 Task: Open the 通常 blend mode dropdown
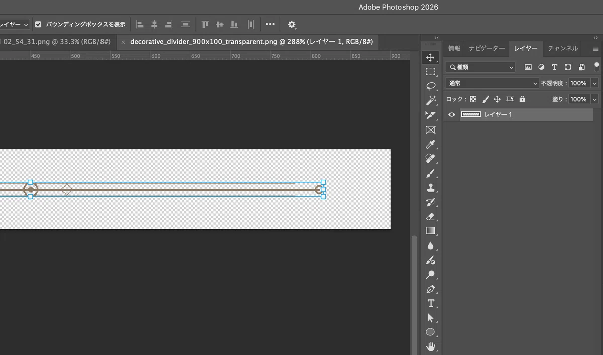click(491, 83)
